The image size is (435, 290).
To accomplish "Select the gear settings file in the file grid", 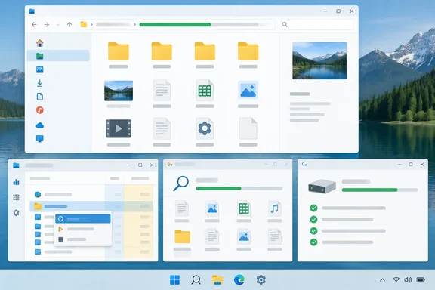I will tap(205, 128).
